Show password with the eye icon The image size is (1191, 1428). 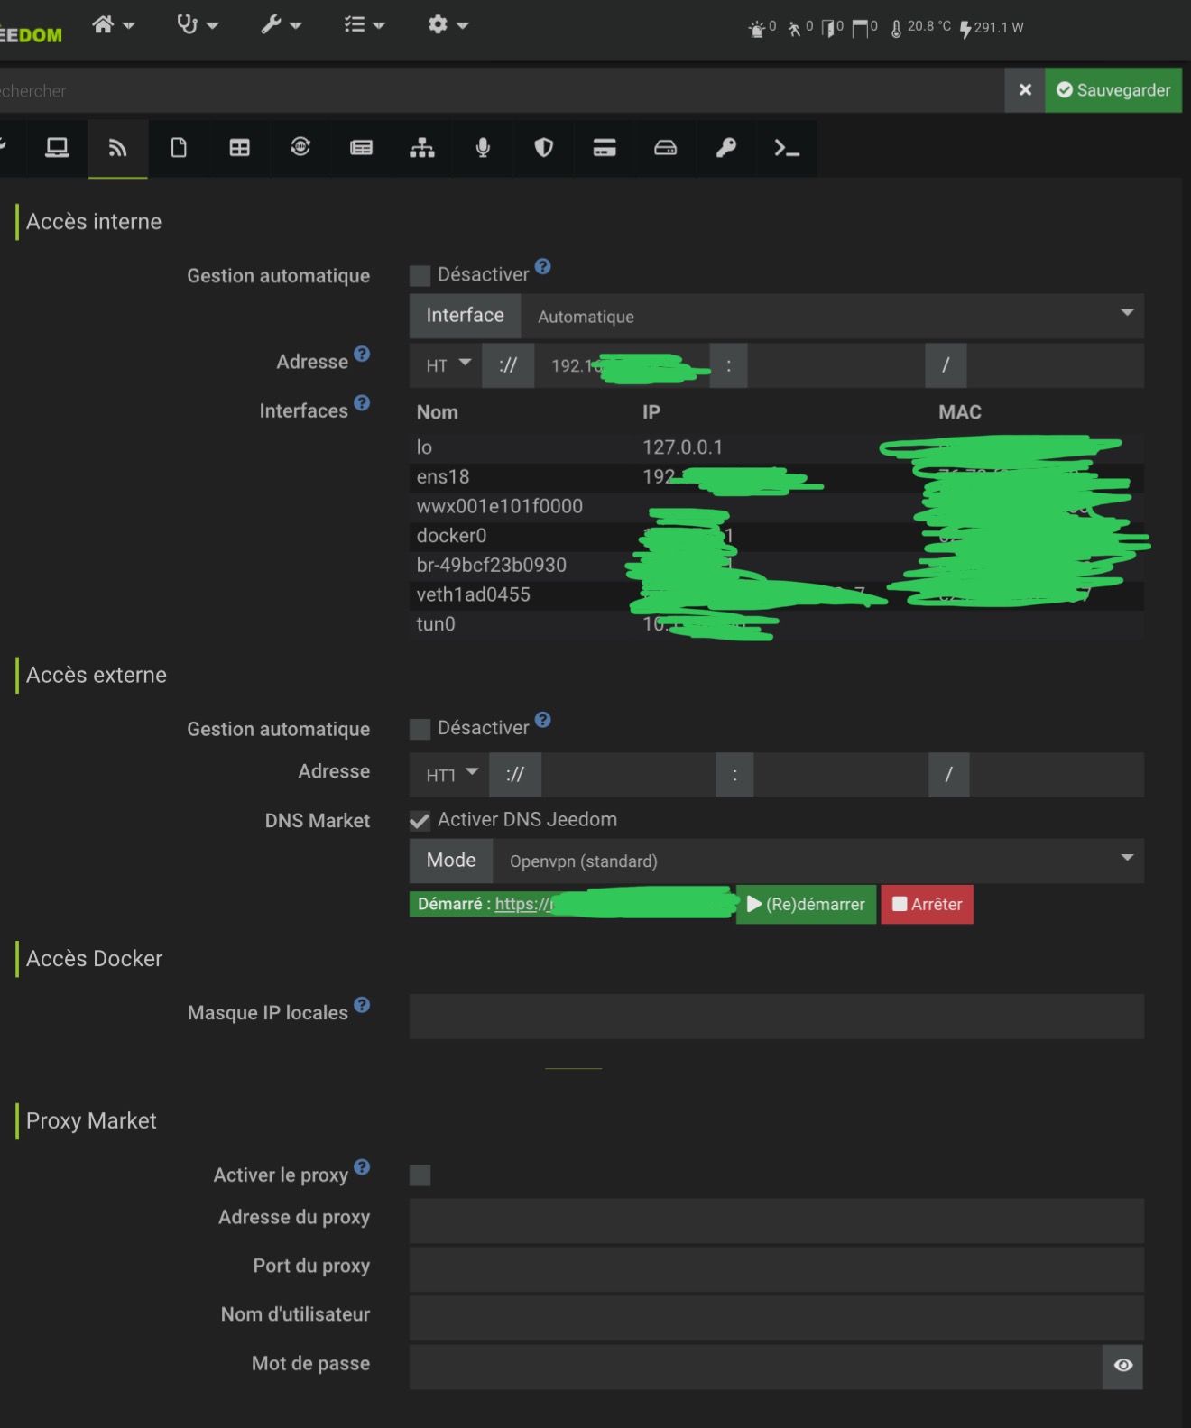(x=1122, y=1366)
